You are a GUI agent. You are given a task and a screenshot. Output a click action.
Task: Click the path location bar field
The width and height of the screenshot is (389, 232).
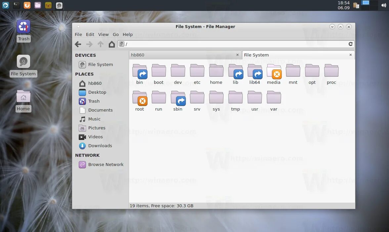coord(236,44)
